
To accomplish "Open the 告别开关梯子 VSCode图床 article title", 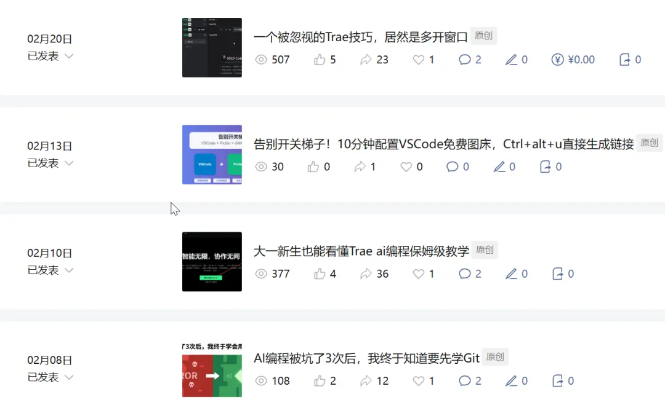I will (443, 144).
